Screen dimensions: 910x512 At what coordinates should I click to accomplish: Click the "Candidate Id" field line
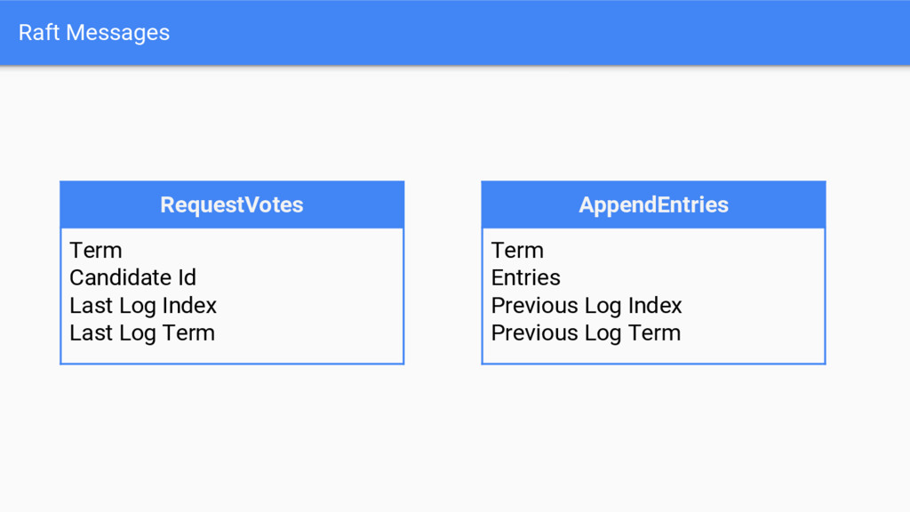point(132,278)
